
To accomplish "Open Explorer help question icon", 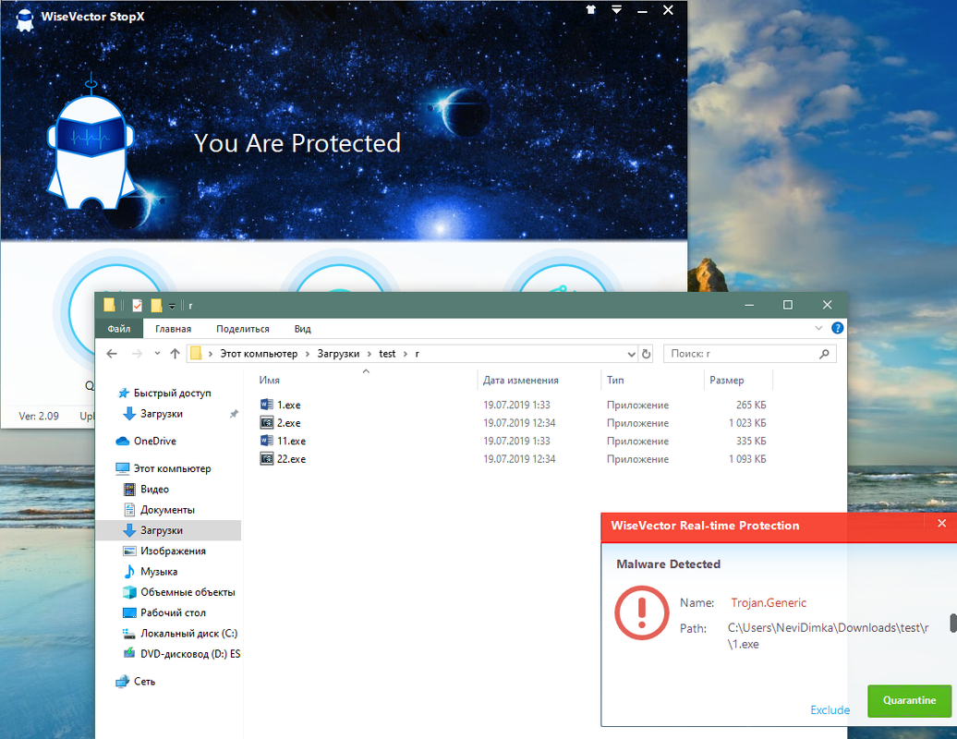I will click(x=837, y=328).
